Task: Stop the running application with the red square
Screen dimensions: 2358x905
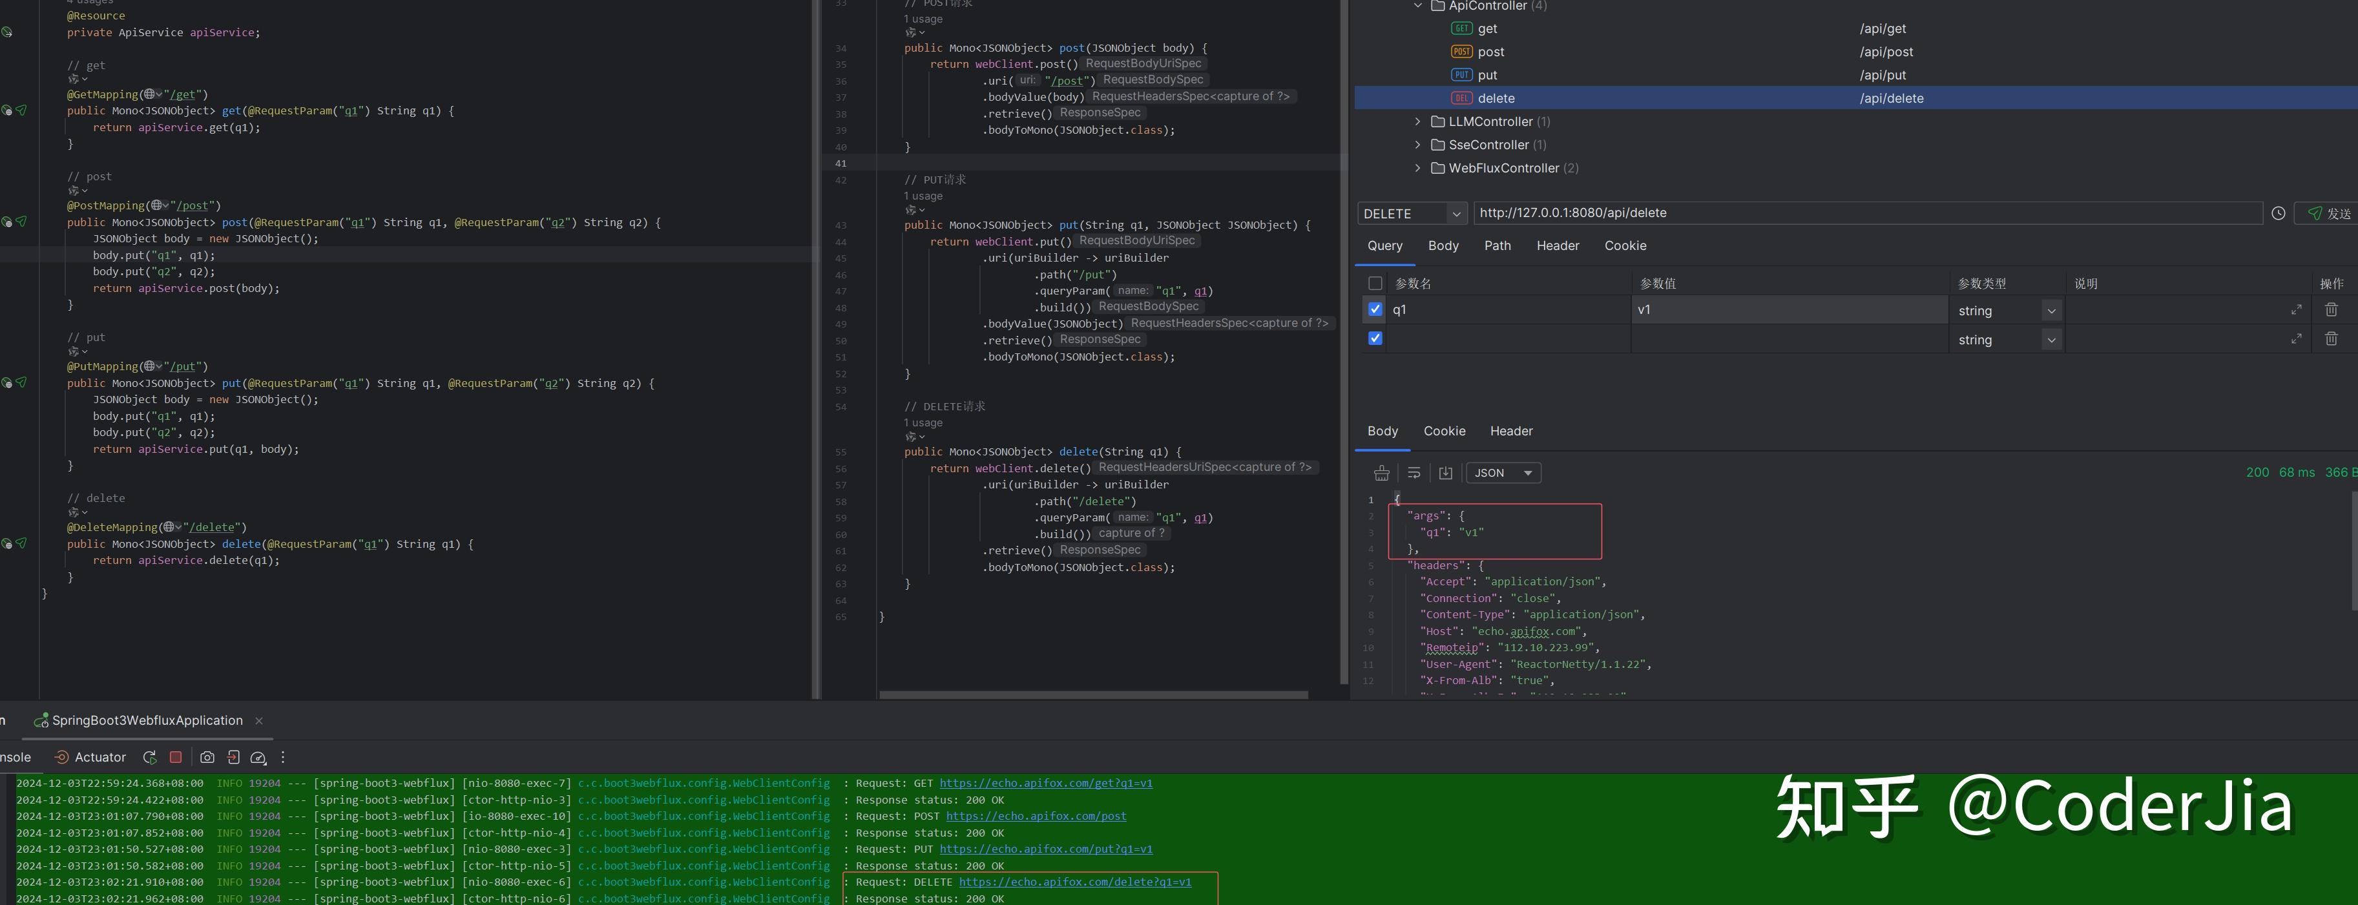Action: 176,757
